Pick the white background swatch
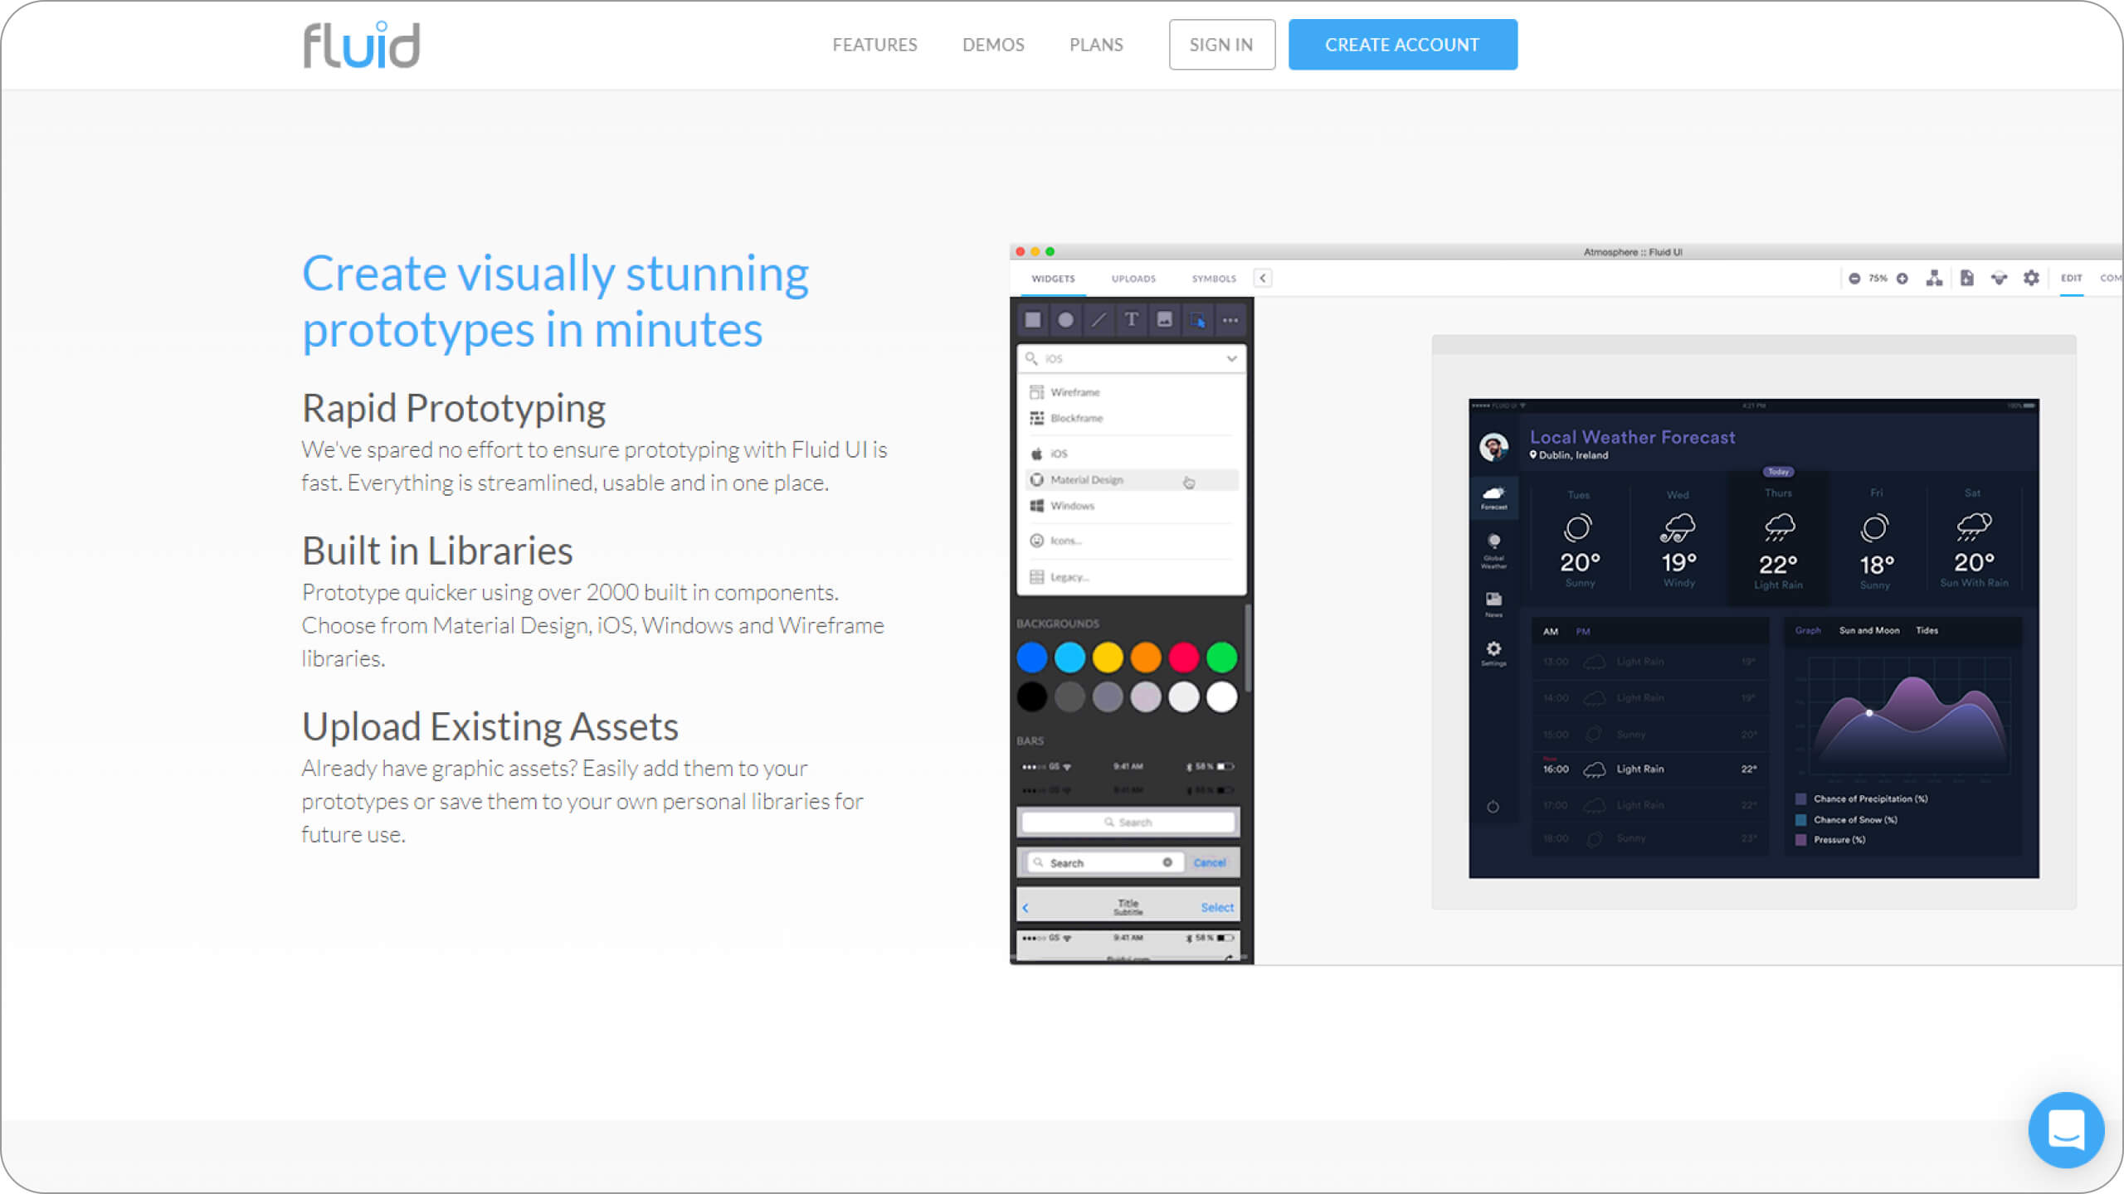This screenshot has width=2124, height=1194. point(1221,696)
